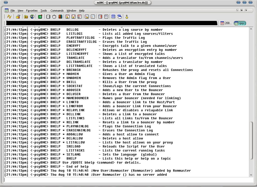Click the UNADMIN help line

pyautogui.click(x=88, y=78)
